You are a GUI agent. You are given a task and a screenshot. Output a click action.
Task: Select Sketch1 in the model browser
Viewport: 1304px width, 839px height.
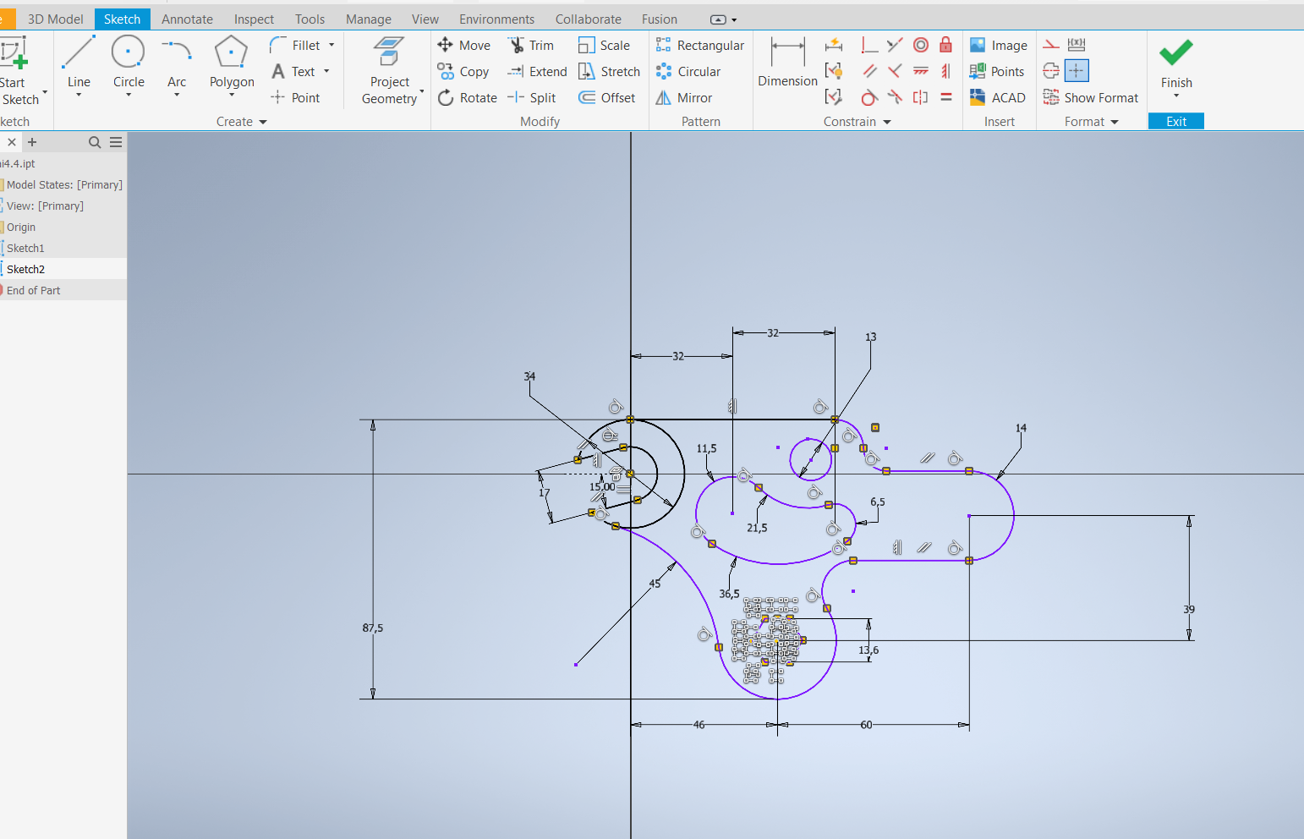click(25, 248)
